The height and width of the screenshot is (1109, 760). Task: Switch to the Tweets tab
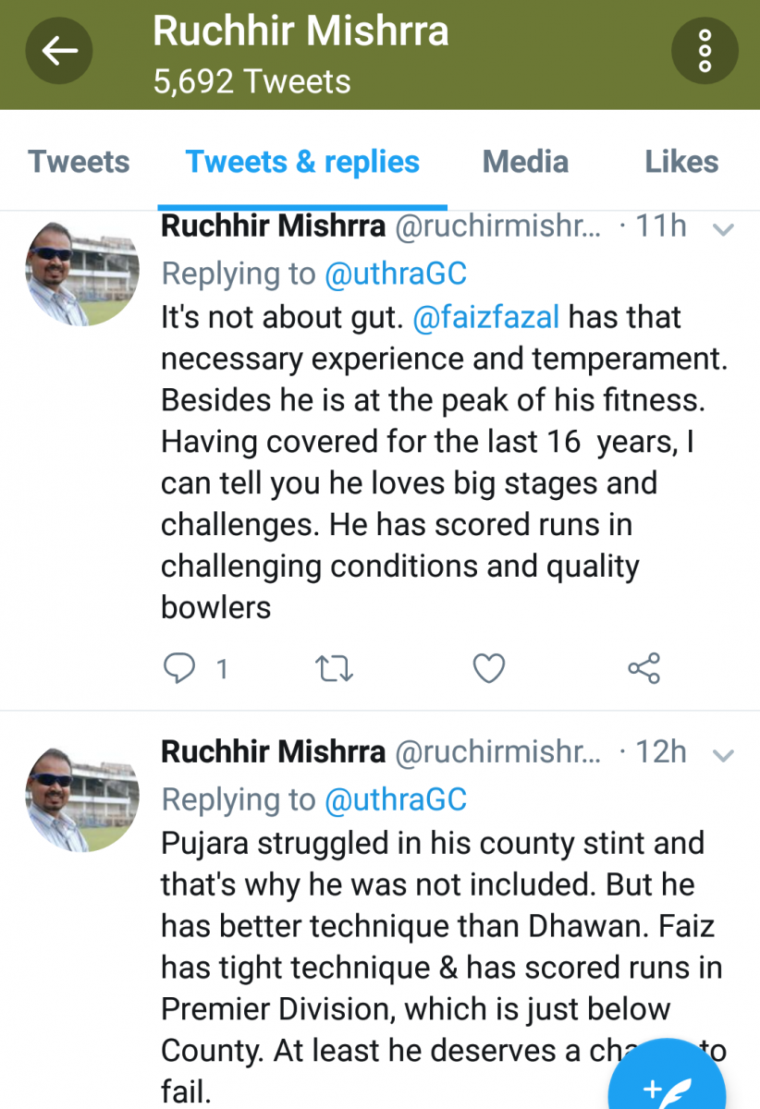pyautogui.click(x=79, y=162)
